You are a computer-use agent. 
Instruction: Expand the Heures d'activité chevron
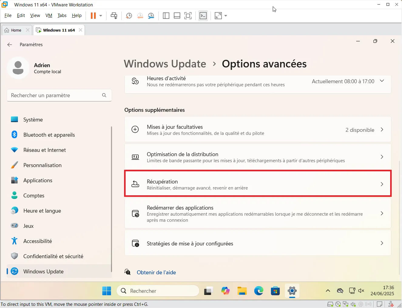[x=382, y=81]
